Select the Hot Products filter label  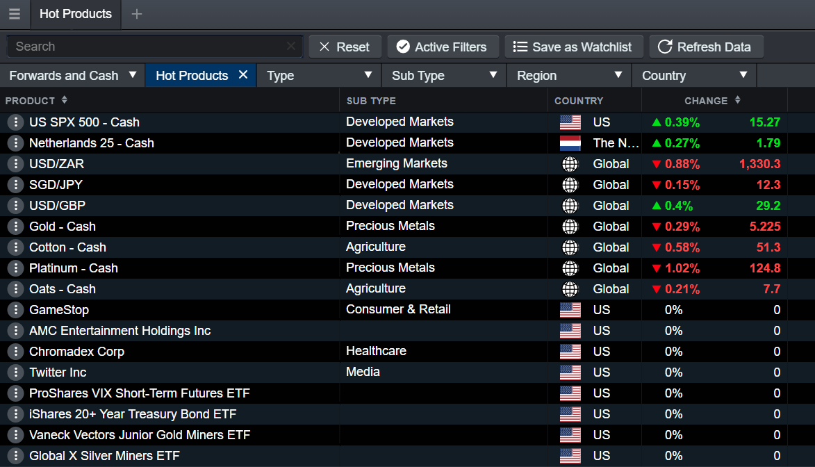[192, 76]
